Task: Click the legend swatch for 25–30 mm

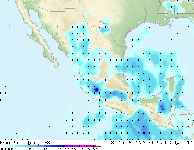Action: click(x=62, y=146)
